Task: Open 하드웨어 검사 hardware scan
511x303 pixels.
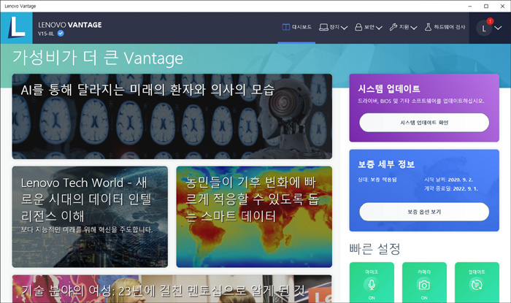Action: click(445, 27)
